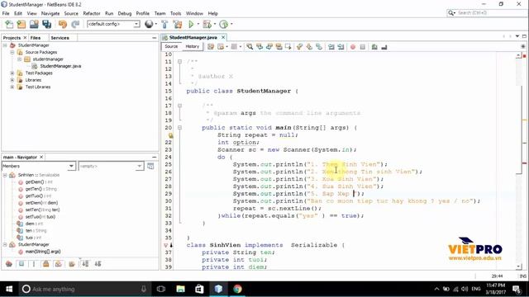Screen dimensions: 529x297
Task: Run the project with green play icon
Action: (x=191, y=24)
